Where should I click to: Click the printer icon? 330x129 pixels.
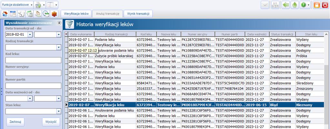coord(38,4)
